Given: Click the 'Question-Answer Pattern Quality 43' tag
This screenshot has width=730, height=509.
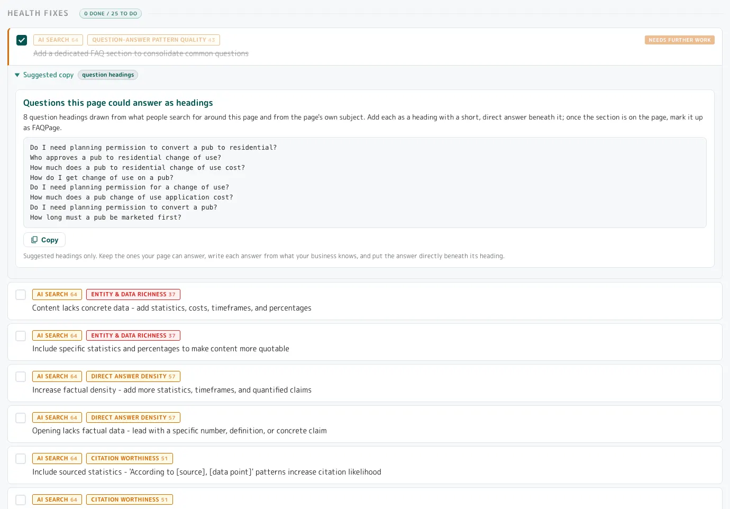Looking at the screenshot, I should [153, 40].
